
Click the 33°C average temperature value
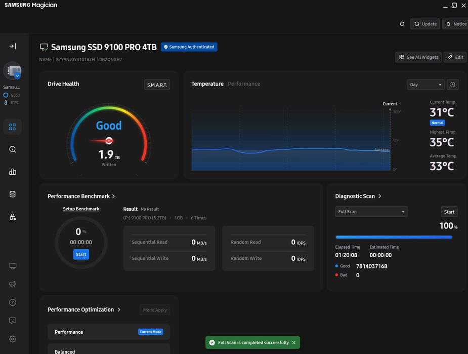tap(442, 166)
